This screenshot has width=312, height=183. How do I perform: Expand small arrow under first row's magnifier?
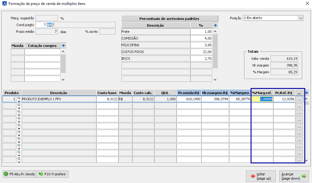click(x=18, y=101)
